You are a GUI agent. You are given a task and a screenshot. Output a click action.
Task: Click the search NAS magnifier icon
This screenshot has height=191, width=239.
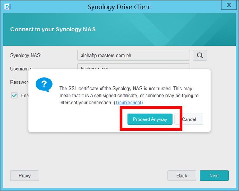(x=200, y=55)
